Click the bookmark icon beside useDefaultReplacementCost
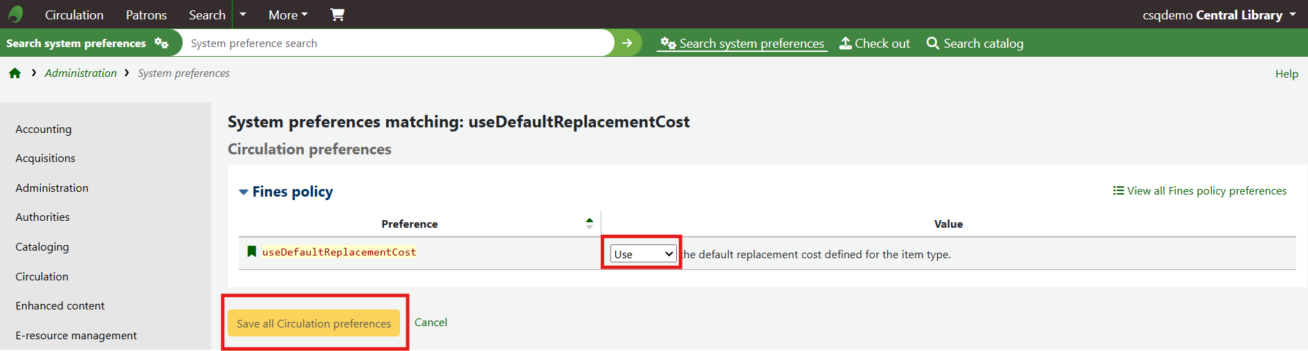 pos(252,252)
